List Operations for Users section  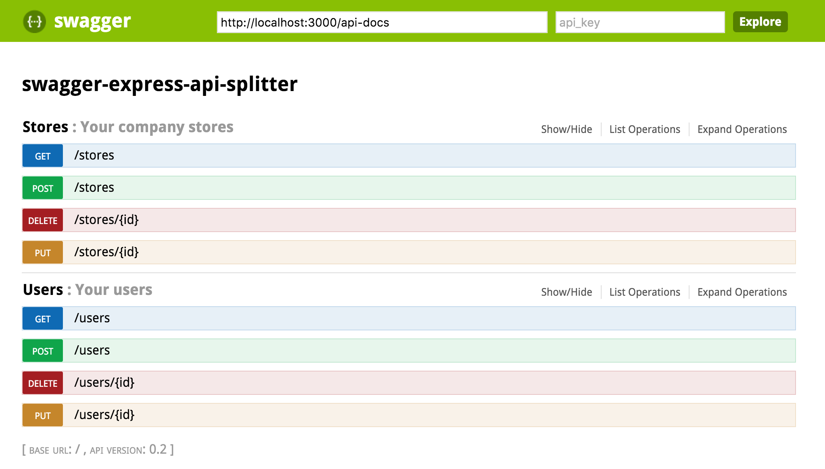(646, 292)
